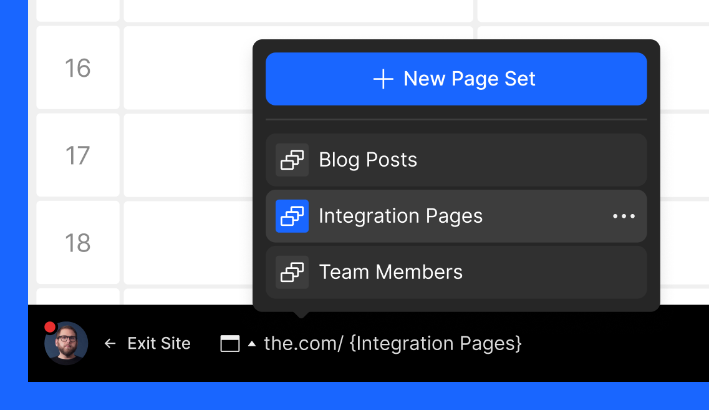This screenshot has height=410, width=709.
Task: Click the plus icon on New Page Set
Action: pos(383,79)
